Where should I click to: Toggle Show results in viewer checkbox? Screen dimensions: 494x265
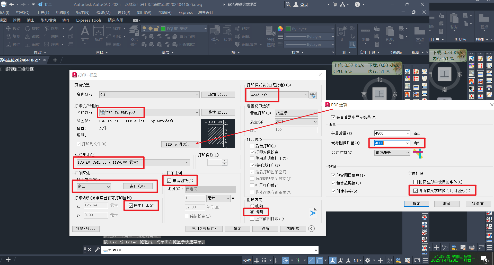(x=333, y=117)
